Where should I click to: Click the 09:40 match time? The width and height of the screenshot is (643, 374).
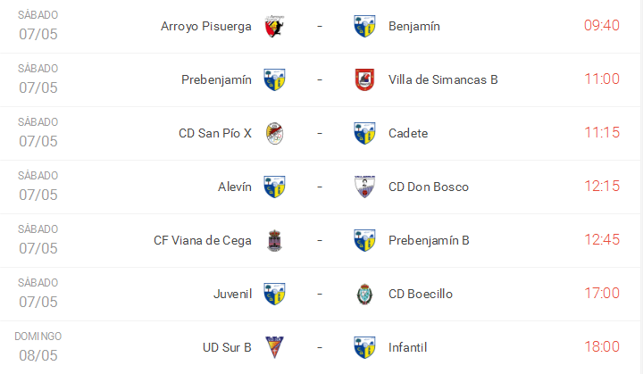[601, 25]
